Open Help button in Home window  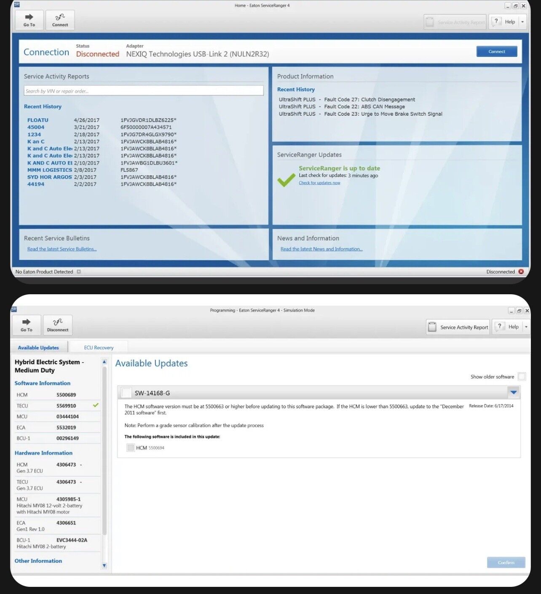505,21
